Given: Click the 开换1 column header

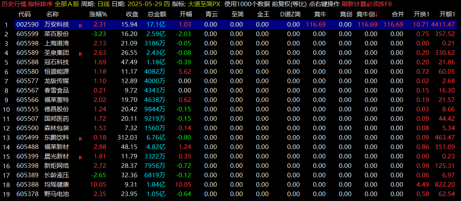Looking at the screenshot, I should pyautogui.click(x=421, y=14).
